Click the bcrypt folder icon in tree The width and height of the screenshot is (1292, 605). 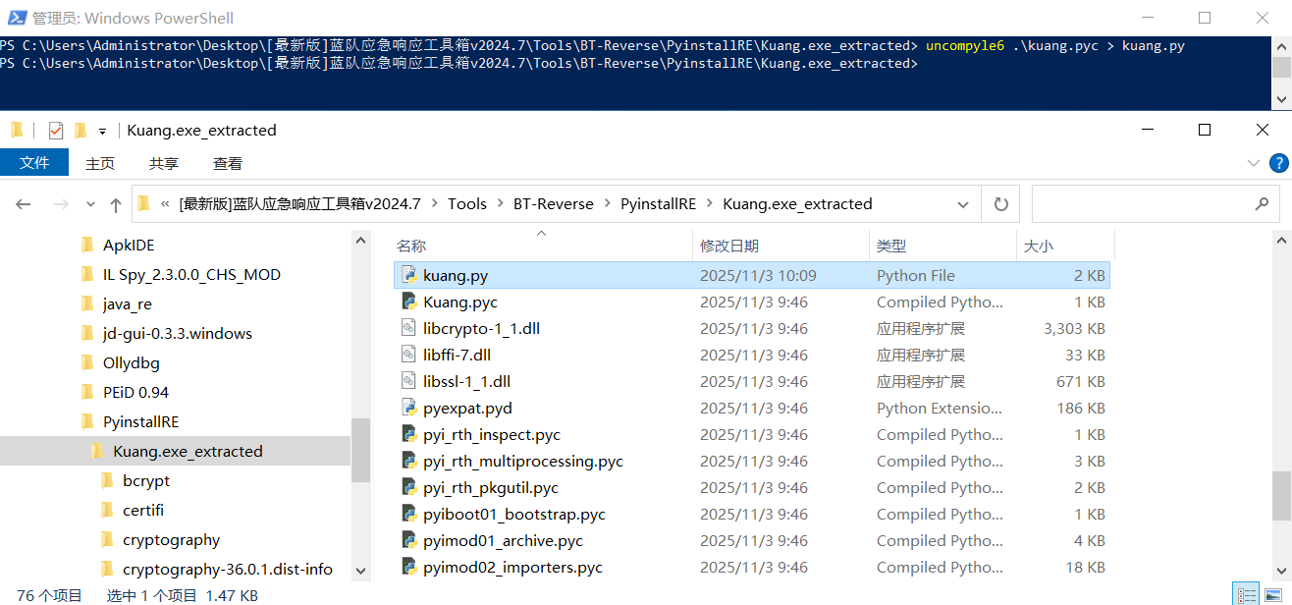click(x=107, y=481)
